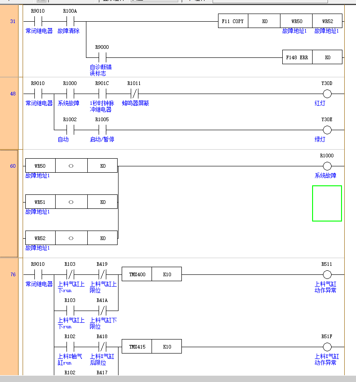This screenshot has height=382, width=356.
Task: Select the Y30D 红灯 output coil
Action: pos(327,94)
